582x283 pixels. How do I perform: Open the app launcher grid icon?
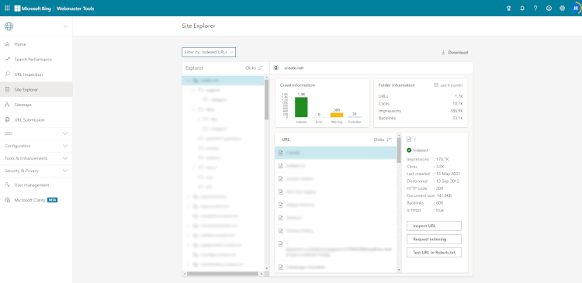7,9
